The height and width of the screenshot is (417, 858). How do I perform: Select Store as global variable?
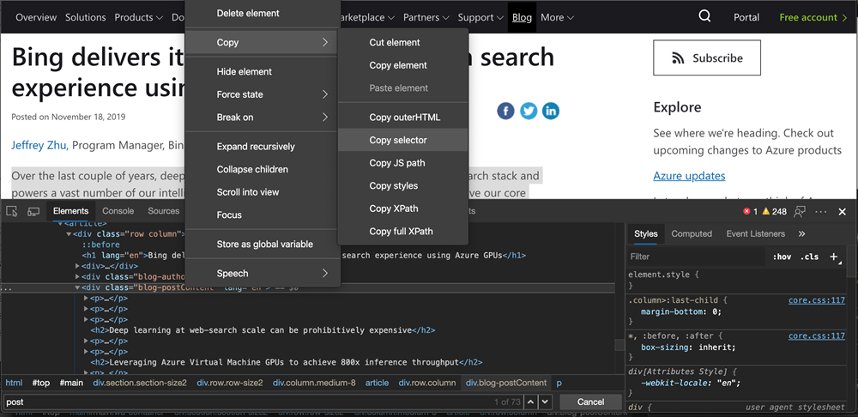(263, 244)
